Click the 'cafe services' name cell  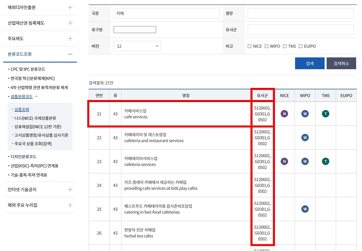pyautogui.click(x=186, y=114)
